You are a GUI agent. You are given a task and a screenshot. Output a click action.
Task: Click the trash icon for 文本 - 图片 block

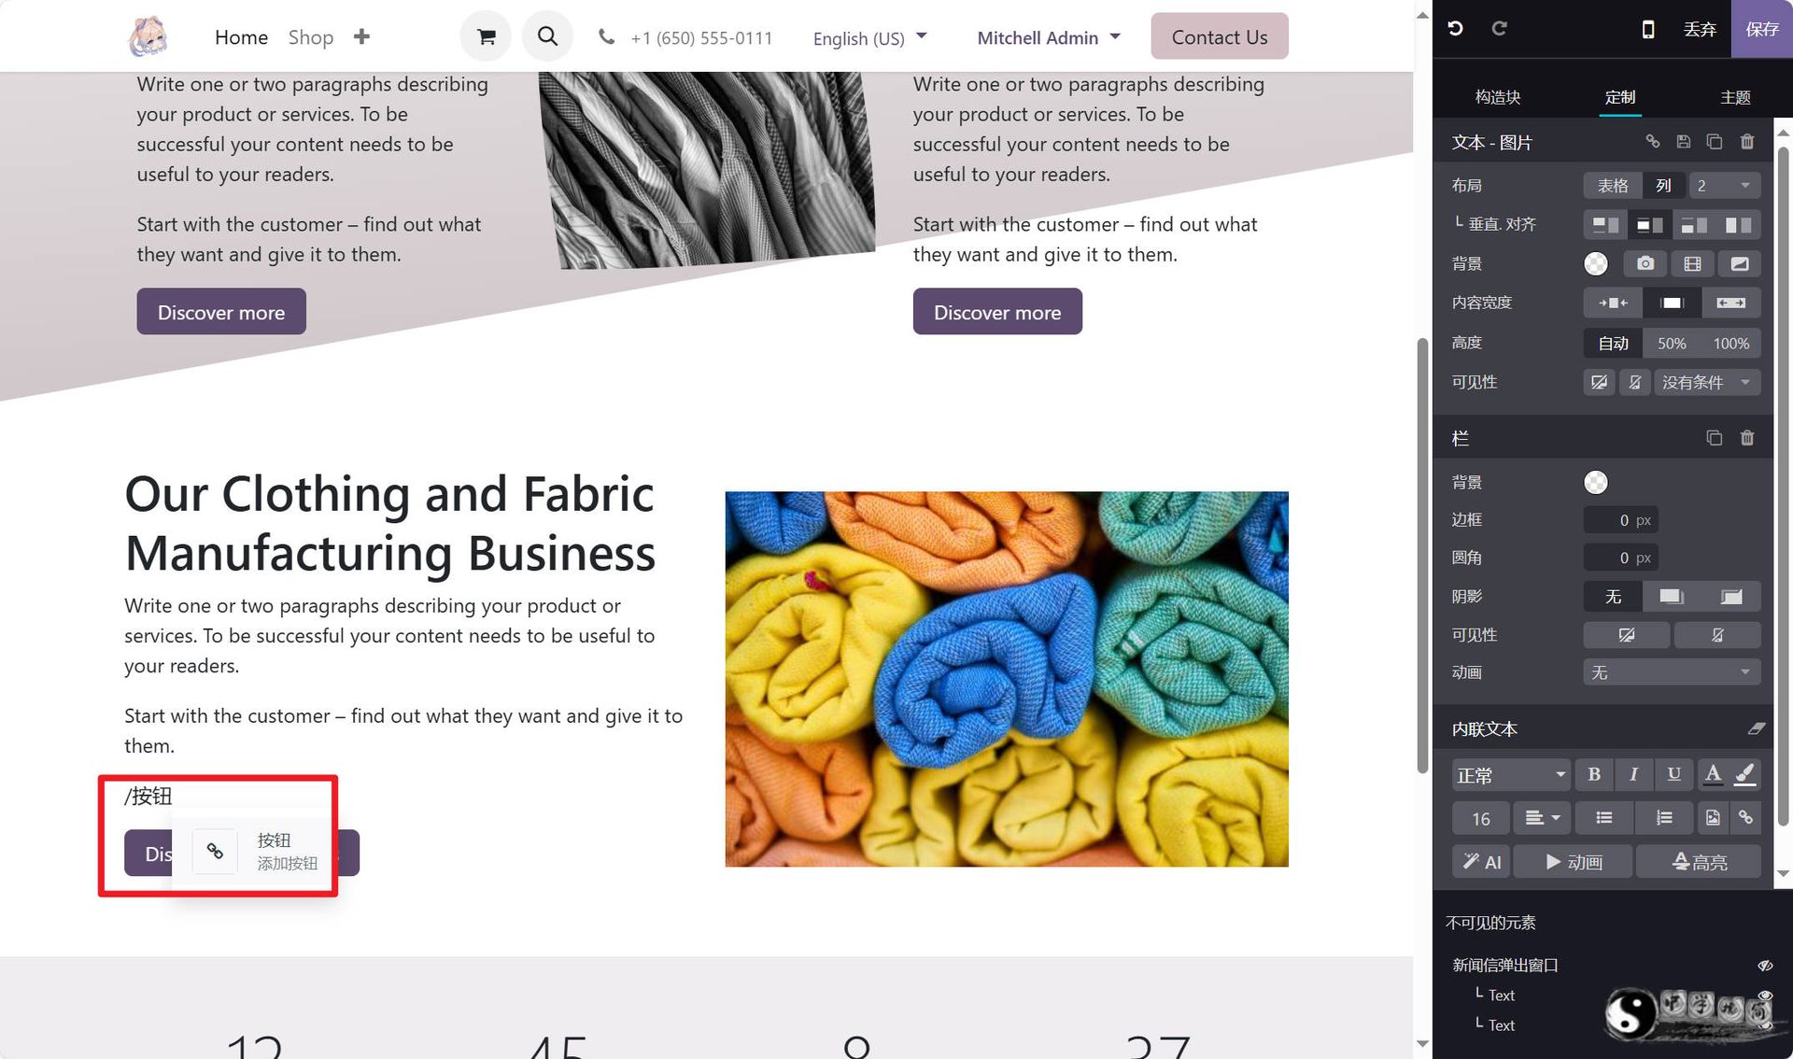(1747, 142)
